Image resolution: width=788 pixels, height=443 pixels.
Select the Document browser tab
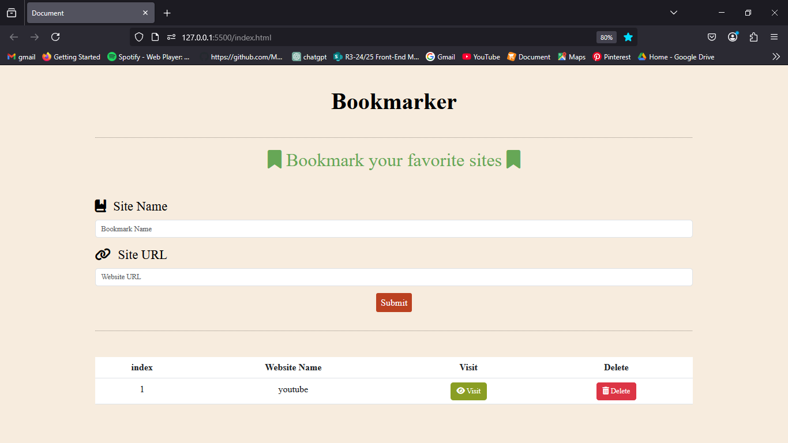[x=91, y=13]
